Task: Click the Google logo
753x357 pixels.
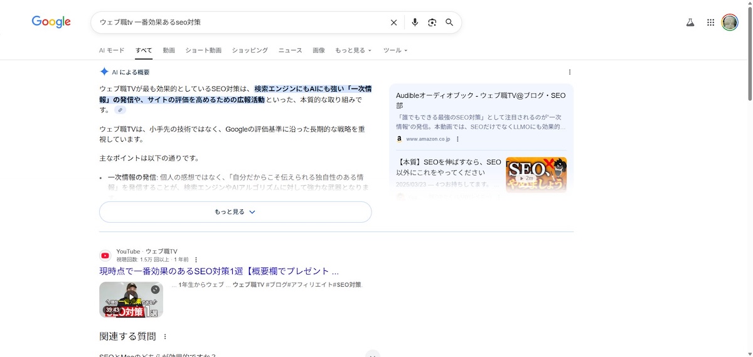Action: point(51,22)
